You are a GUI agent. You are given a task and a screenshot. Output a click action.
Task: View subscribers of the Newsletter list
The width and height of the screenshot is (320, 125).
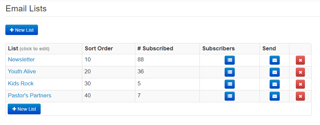230,60
